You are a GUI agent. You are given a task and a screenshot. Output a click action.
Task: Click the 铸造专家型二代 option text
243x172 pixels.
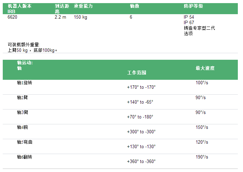199,28
